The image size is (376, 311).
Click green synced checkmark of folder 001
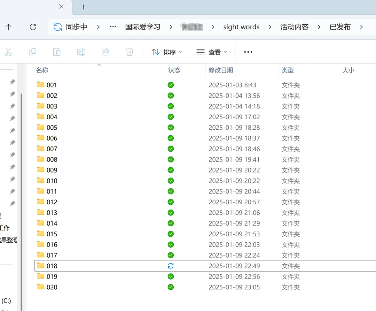[171, 85]
